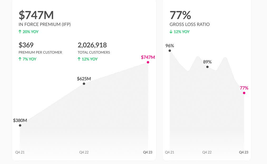Click the $380M data point marker
Screen dimensions: 267x164
20,125
